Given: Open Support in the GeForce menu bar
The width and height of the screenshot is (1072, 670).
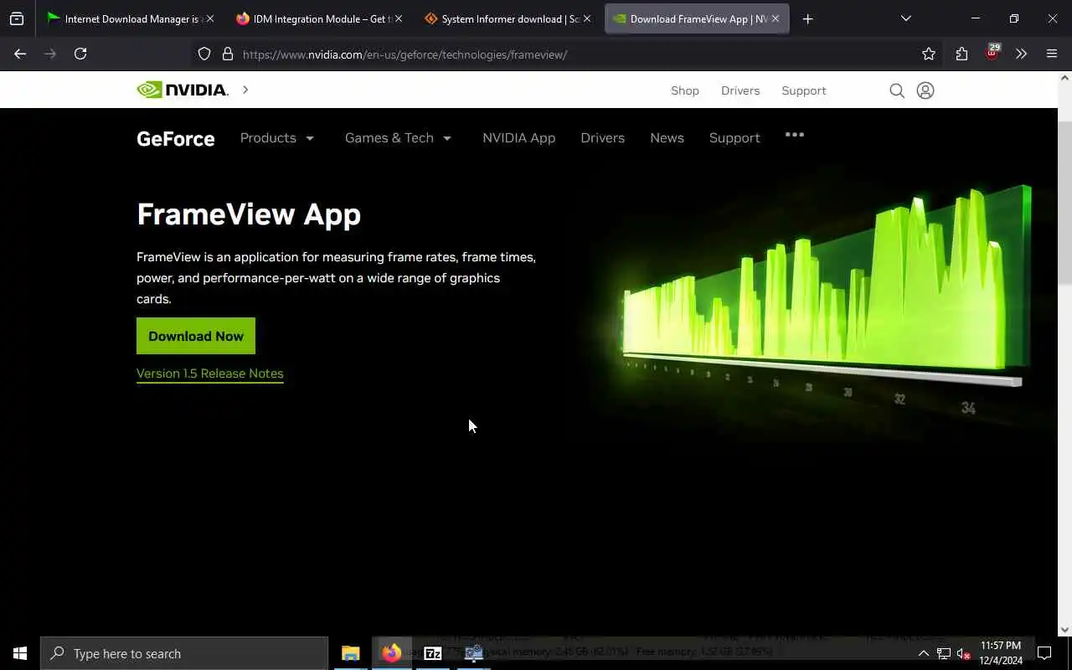Looking at the screenshot, I should click(734, 137).
